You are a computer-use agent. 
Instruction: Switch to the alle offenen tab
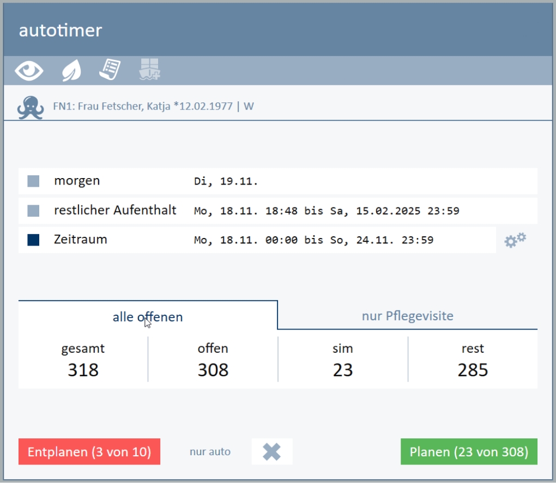point(148,316)
